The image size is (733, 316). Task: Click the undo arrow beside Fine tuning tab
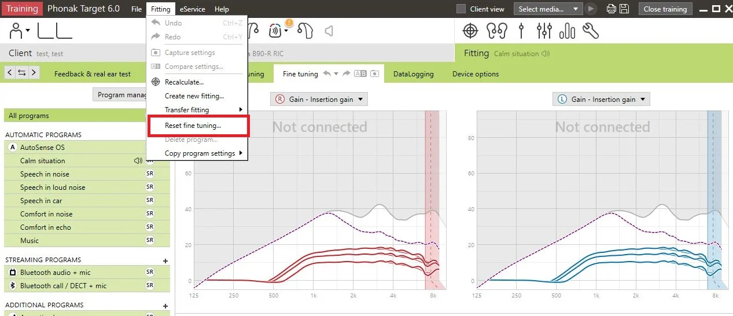click(x=326, y=74)
